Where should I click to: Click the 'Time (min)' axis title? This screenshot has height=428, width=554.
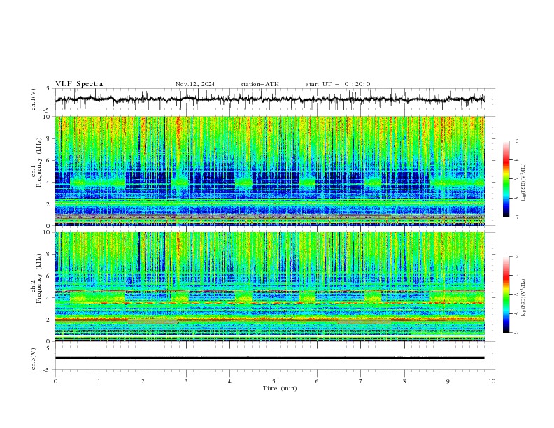click(280, 388)
